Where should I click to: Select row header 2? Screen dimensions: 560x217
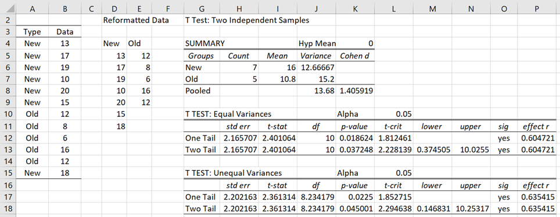pos(8,20)
